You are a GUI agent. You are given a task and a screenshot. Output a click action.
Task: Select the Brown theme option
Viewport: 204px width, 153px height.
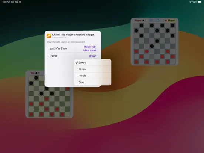pos(92,62)
